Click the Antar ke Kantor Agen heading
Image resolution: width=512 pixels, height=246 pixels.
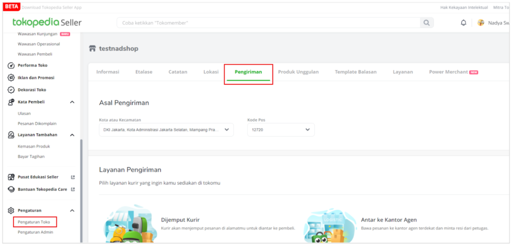(x=389, y=220)
